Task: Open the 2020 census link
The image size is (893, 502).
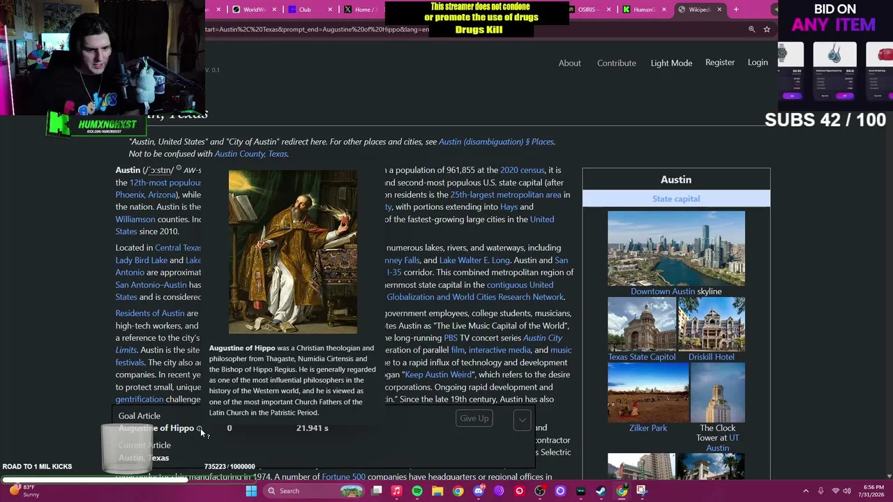Action: click(522, 170)
